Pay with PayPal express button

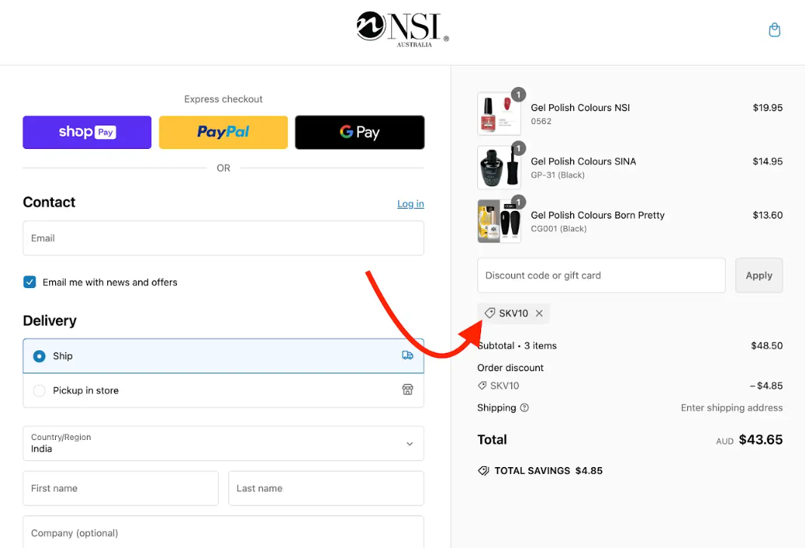point(224,132)
